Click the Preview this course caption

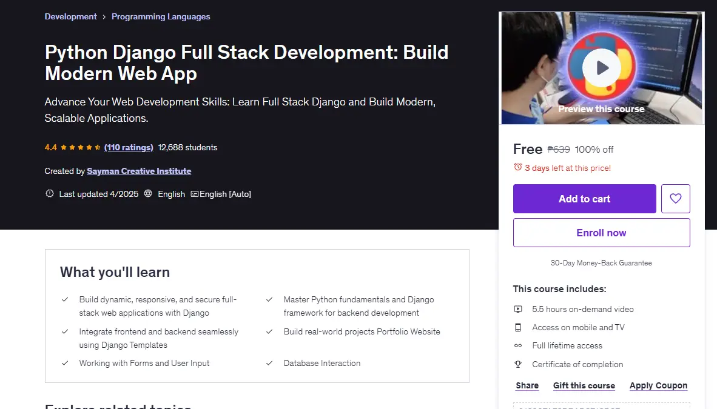coord(601,108)
